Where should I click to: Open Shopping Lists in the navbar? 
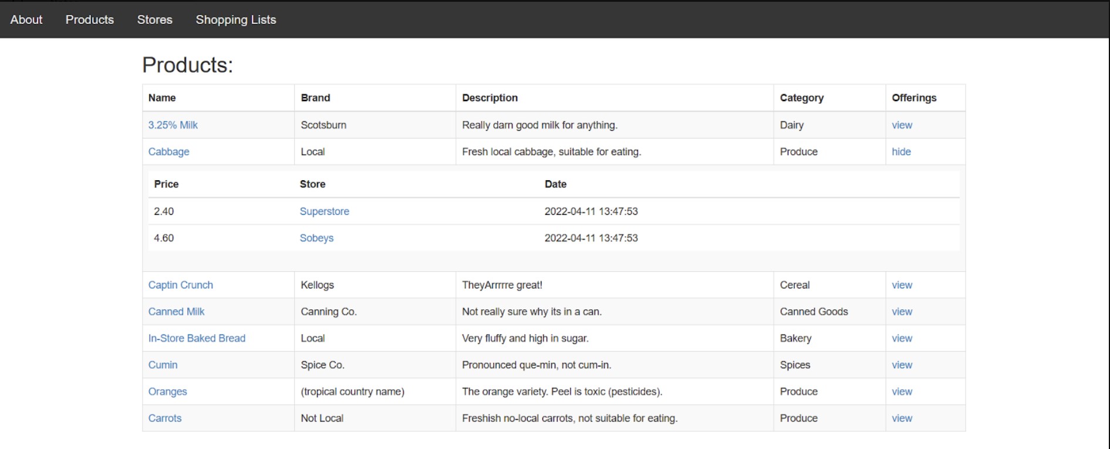tap(236, 19)
